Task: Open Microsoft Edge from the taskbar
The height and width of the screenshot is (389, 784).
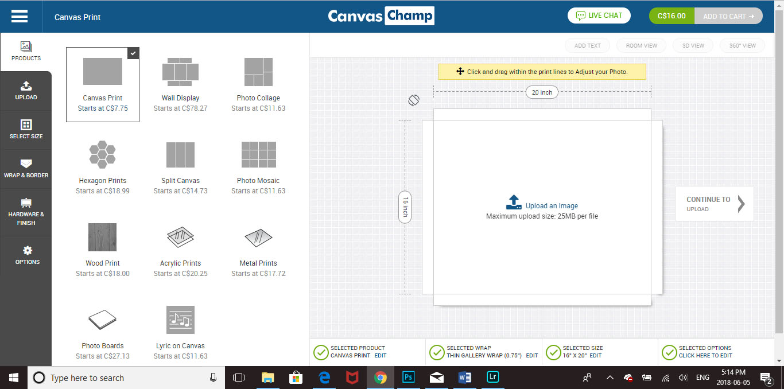Action: coord(324,378)
